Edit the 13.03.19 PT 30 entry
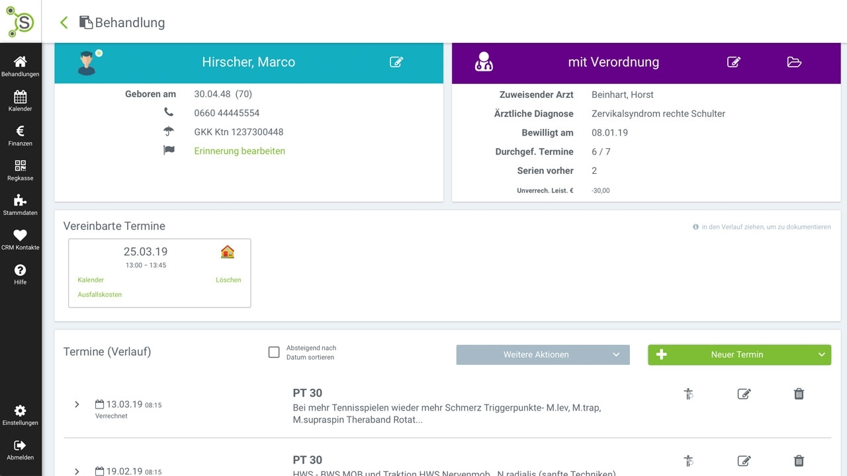847x476 pixels. click(x=744, y=394)
